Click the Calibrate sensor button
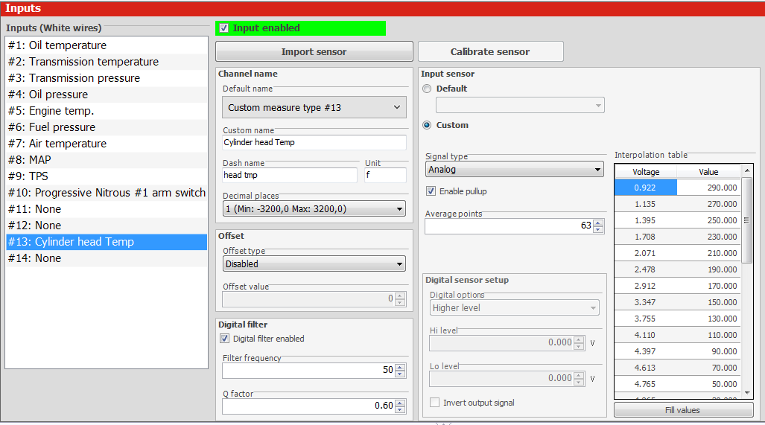The image size is (765, 425). [x=490, y=52]
